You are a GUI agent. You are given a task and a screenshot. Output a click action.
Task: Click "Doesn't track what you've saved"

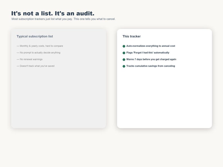click(37, 66)
